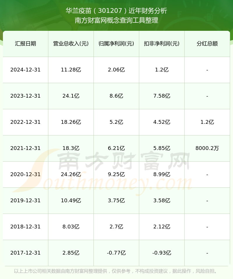The image size is (233, 279).
Task: Click the dividend dash in the 2020-12-31 row
Action: [x=207, y=175]
